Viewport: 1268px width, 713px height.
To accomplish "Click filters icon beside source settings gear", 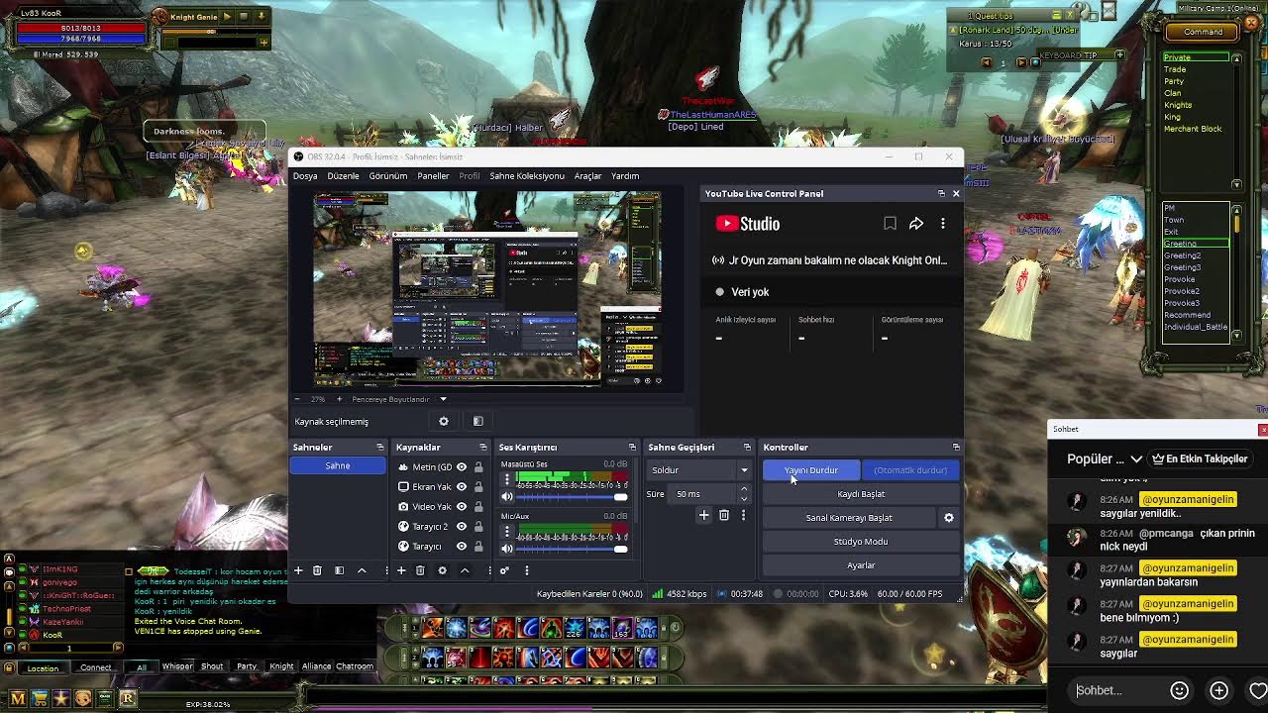I will click(477, 422).
